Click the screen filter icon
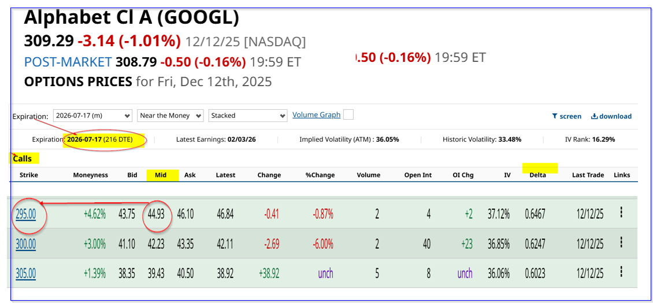 tap(555, 116)
